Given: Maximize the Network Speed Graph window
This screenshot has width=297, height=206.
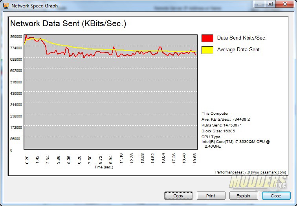Looking at the screenshot, I should point(270,4).
